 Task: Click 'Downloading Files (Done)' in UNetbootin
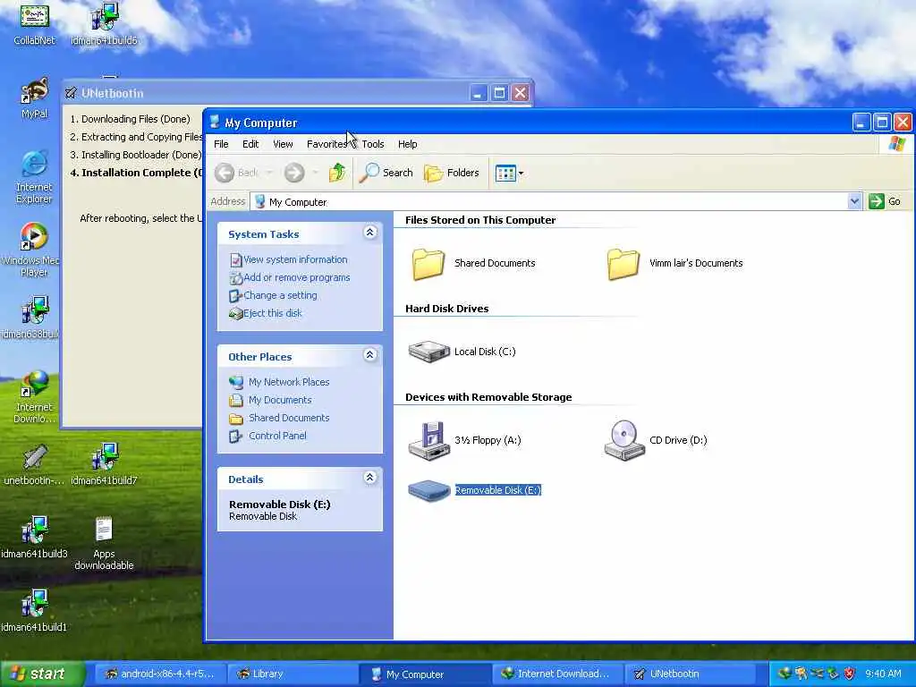136,119
